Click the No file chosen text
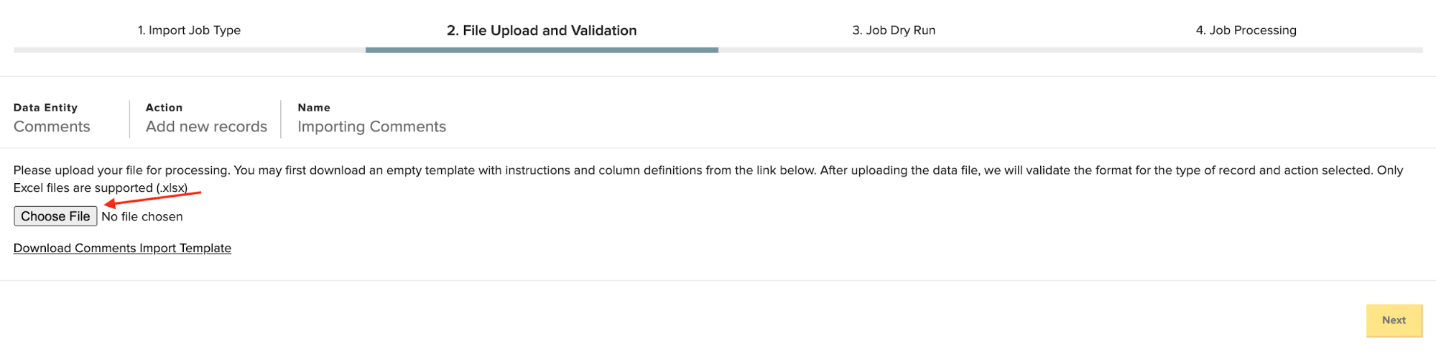Image resolution: width=1436 pixels, height=352 pixels. point(142,216)
